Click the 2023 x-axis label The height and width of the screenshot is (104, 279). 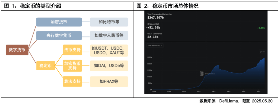pos(229,92)
